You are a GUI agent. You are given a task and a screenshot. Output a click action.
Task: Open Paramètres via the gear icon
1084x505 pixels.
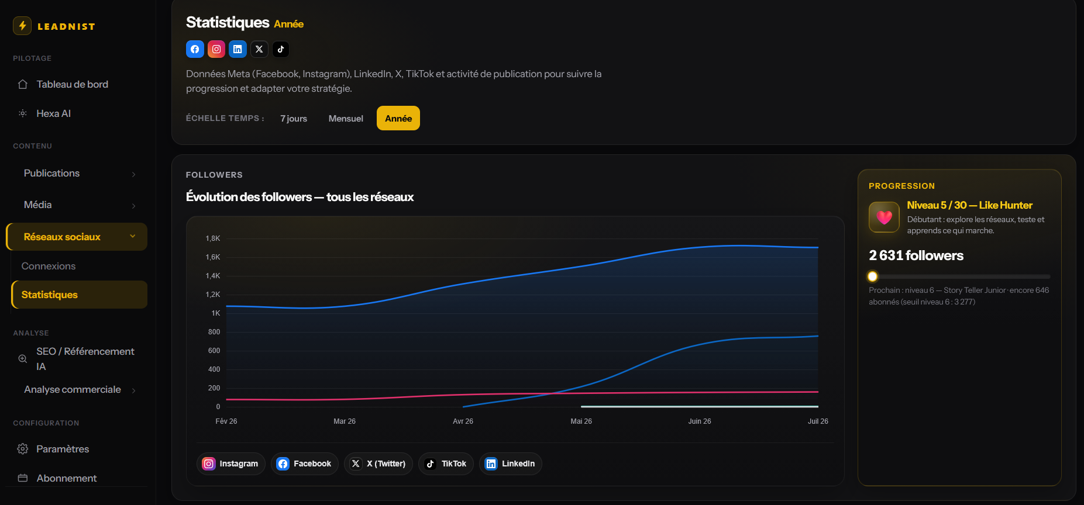[23, 449]
